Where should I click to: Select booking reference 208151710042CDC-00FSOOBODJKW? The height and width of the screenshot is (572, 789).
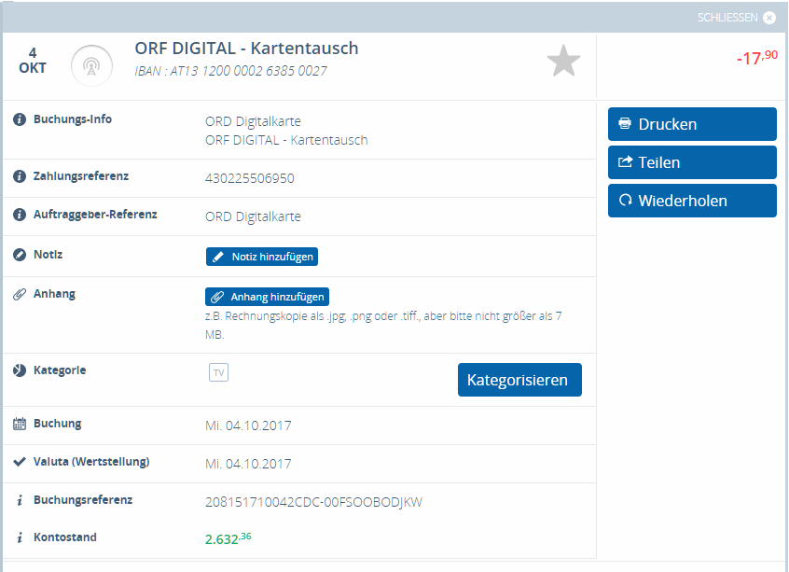point(313,502)
